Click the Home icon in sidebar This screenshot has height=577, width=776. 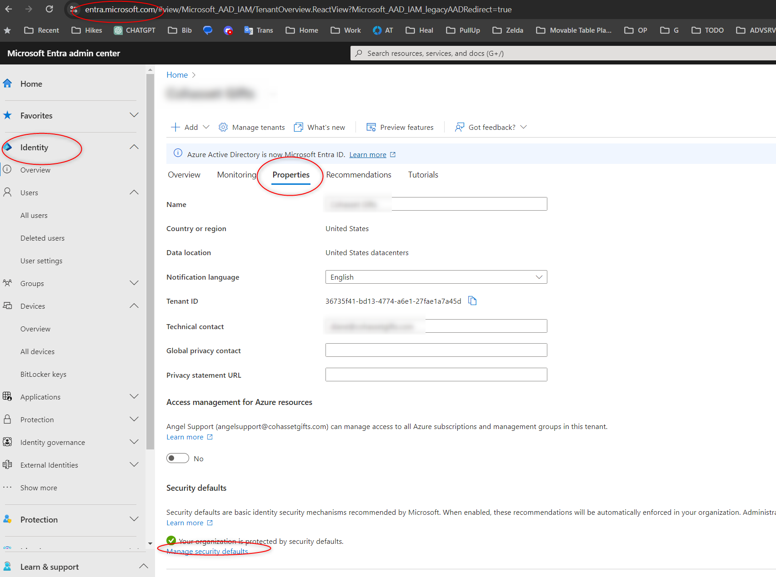7,84
